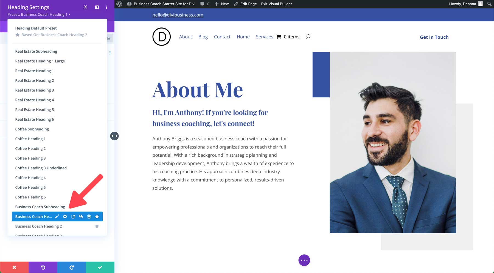Open the three-dot options menu in Heading Settings

click(x=106, y=7)
